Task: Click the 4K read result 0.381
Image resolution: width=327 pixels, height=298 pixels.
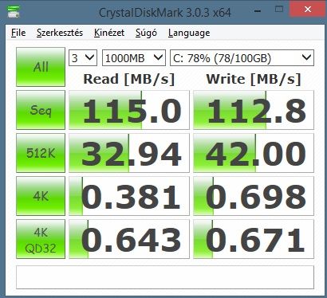Action: [x=129, y=196]
